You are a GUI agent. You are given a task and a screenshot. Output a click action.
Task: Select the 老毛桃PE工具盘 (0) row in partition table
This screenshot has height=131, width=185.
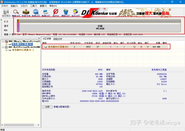coord(105,47)
